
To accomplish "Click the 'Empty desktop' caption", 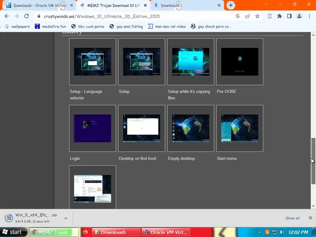I will pyautogui.click(x=181, y=158).
